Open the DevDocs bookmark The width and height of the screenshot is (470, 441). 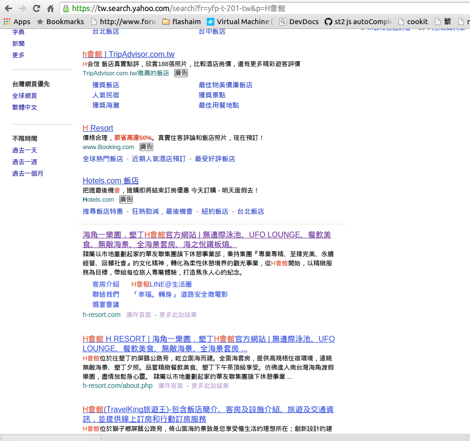pos(299,22)
